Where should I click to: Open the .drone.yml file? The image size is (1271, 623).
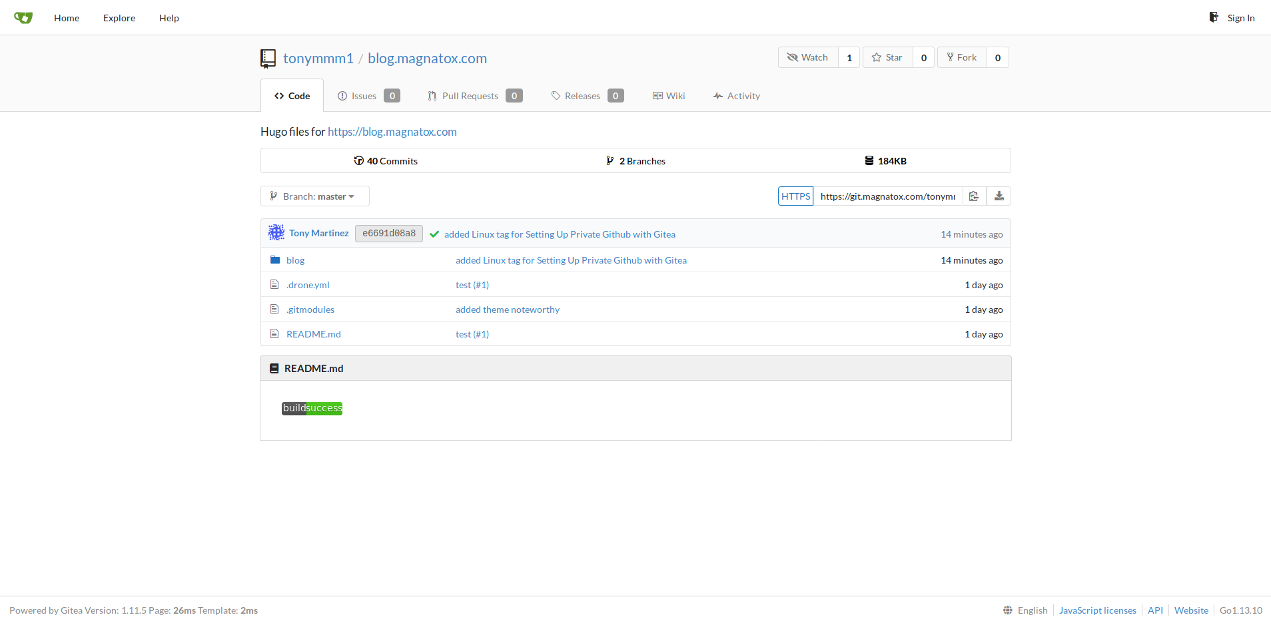(x=308, y=285)
